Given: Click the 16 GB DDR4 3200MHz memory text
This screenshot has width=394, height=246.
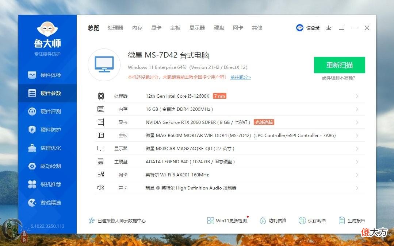Looking at the screenshot, I should (179, 109).
